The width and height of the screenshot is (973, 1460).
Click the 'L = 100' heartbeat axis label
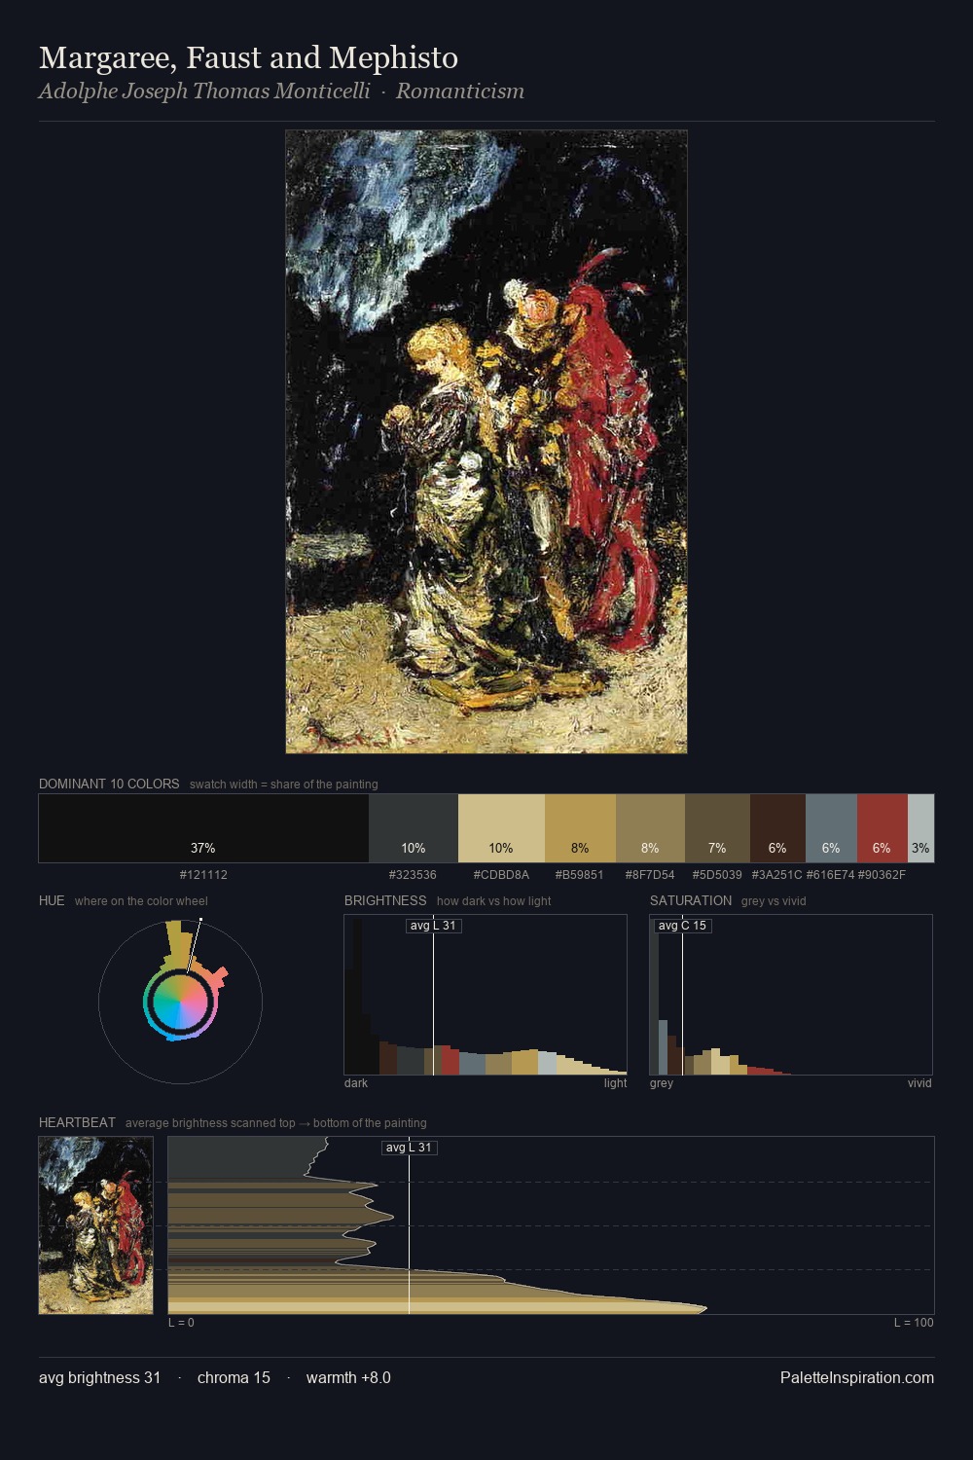[914, 1322]
